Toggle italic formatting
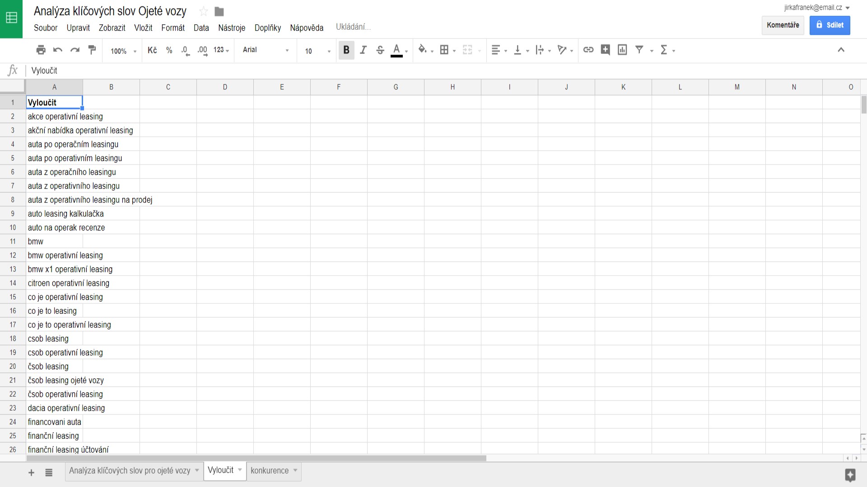Screen dimensions: 867x487 (x=363, y=50)
